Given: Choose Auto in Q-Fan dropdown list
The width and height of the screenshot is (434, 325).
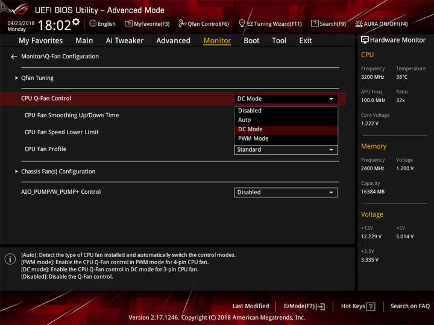Looking at the screenshot, I should coord(286,120).
